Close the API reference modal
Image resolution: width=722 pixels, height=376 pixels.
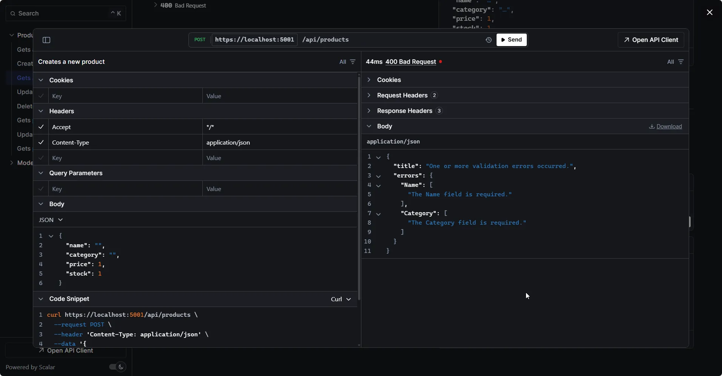coord(710,12)
